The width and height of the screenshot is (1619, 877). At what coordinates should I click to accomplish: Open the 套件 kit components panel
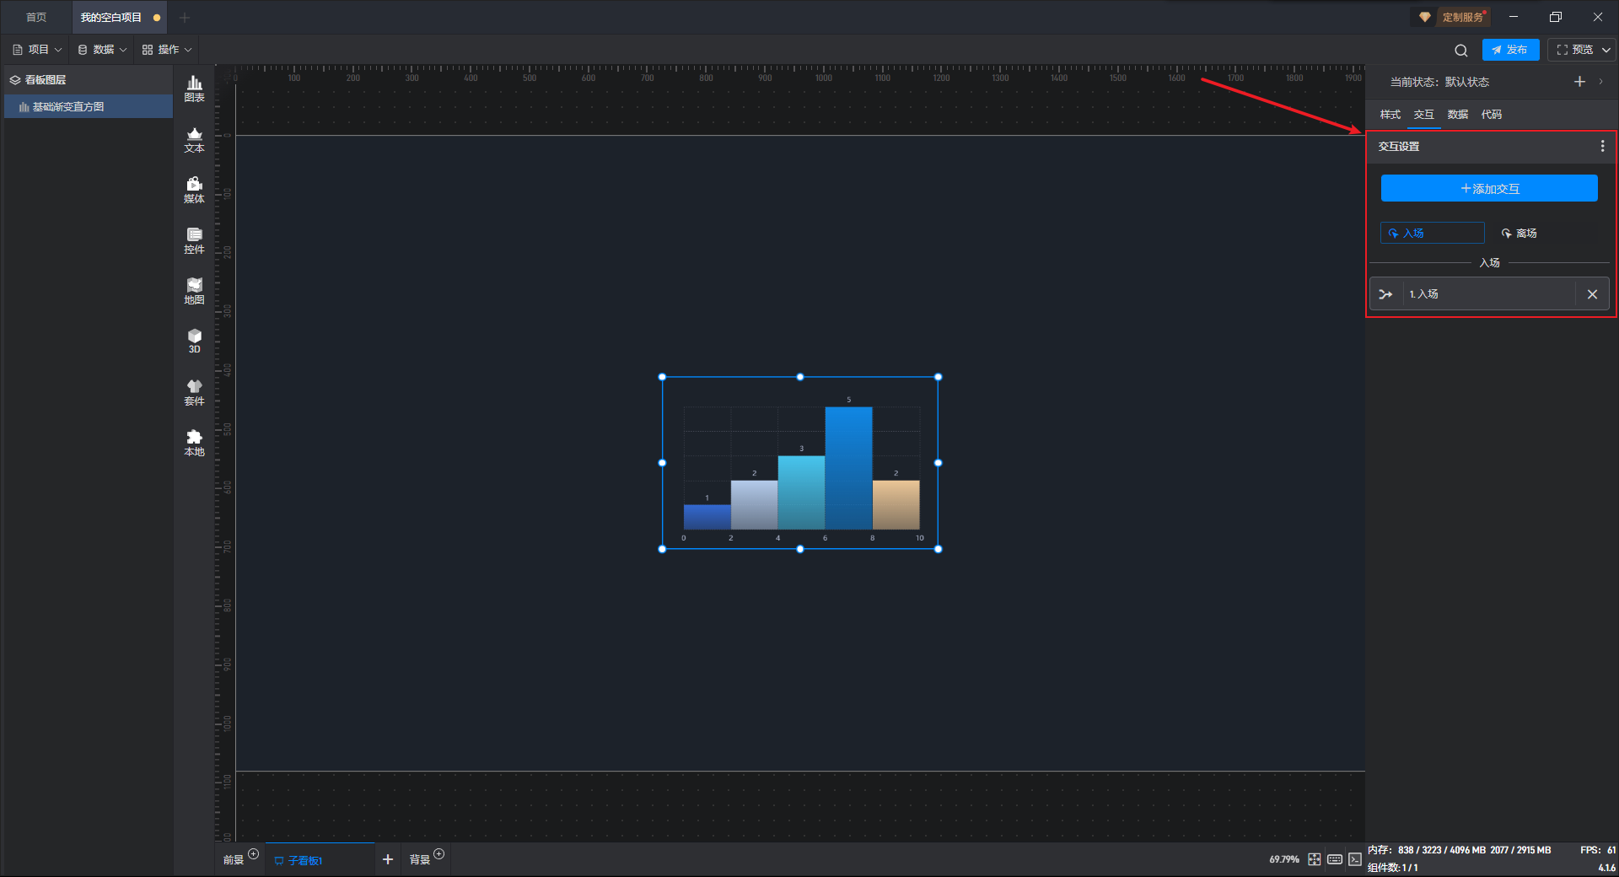tap(194, 392)
